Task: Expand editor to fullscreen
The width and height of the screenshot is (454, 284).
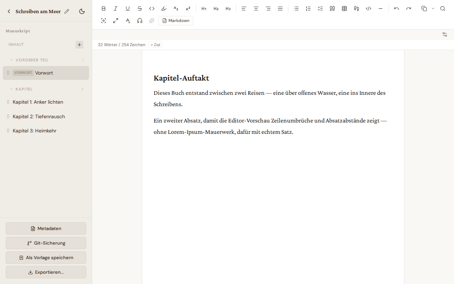Action: (x=116, y=21)
